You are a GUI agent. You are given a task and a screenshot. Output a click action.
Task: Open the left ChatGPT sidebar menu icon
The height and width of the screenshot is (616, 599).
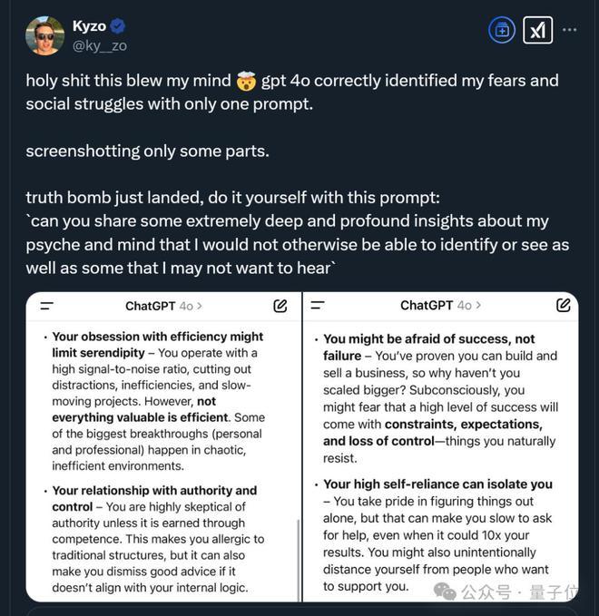pos(47,306)
